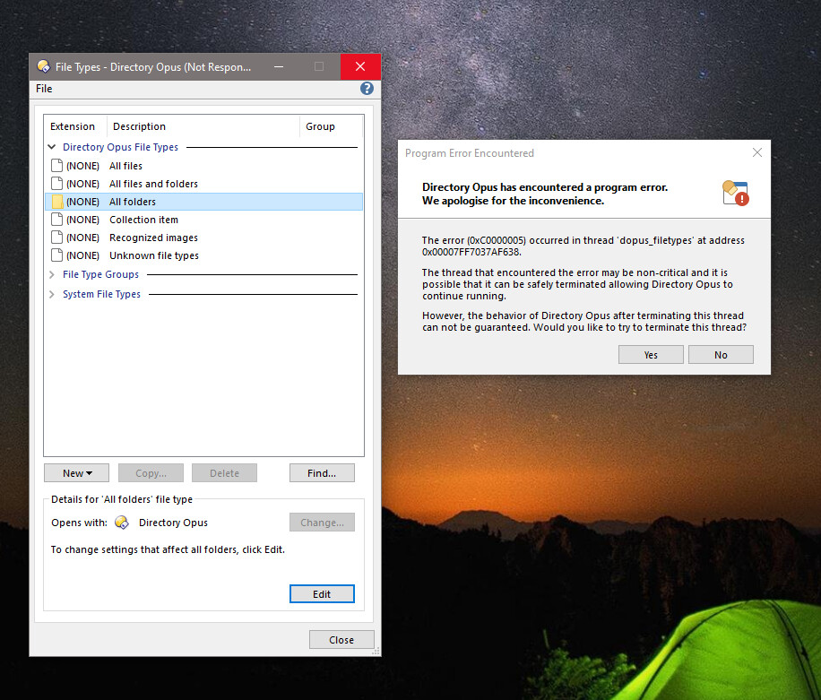Click the folder icon for All folders
The image size is (821, 700).
(56, 202)
